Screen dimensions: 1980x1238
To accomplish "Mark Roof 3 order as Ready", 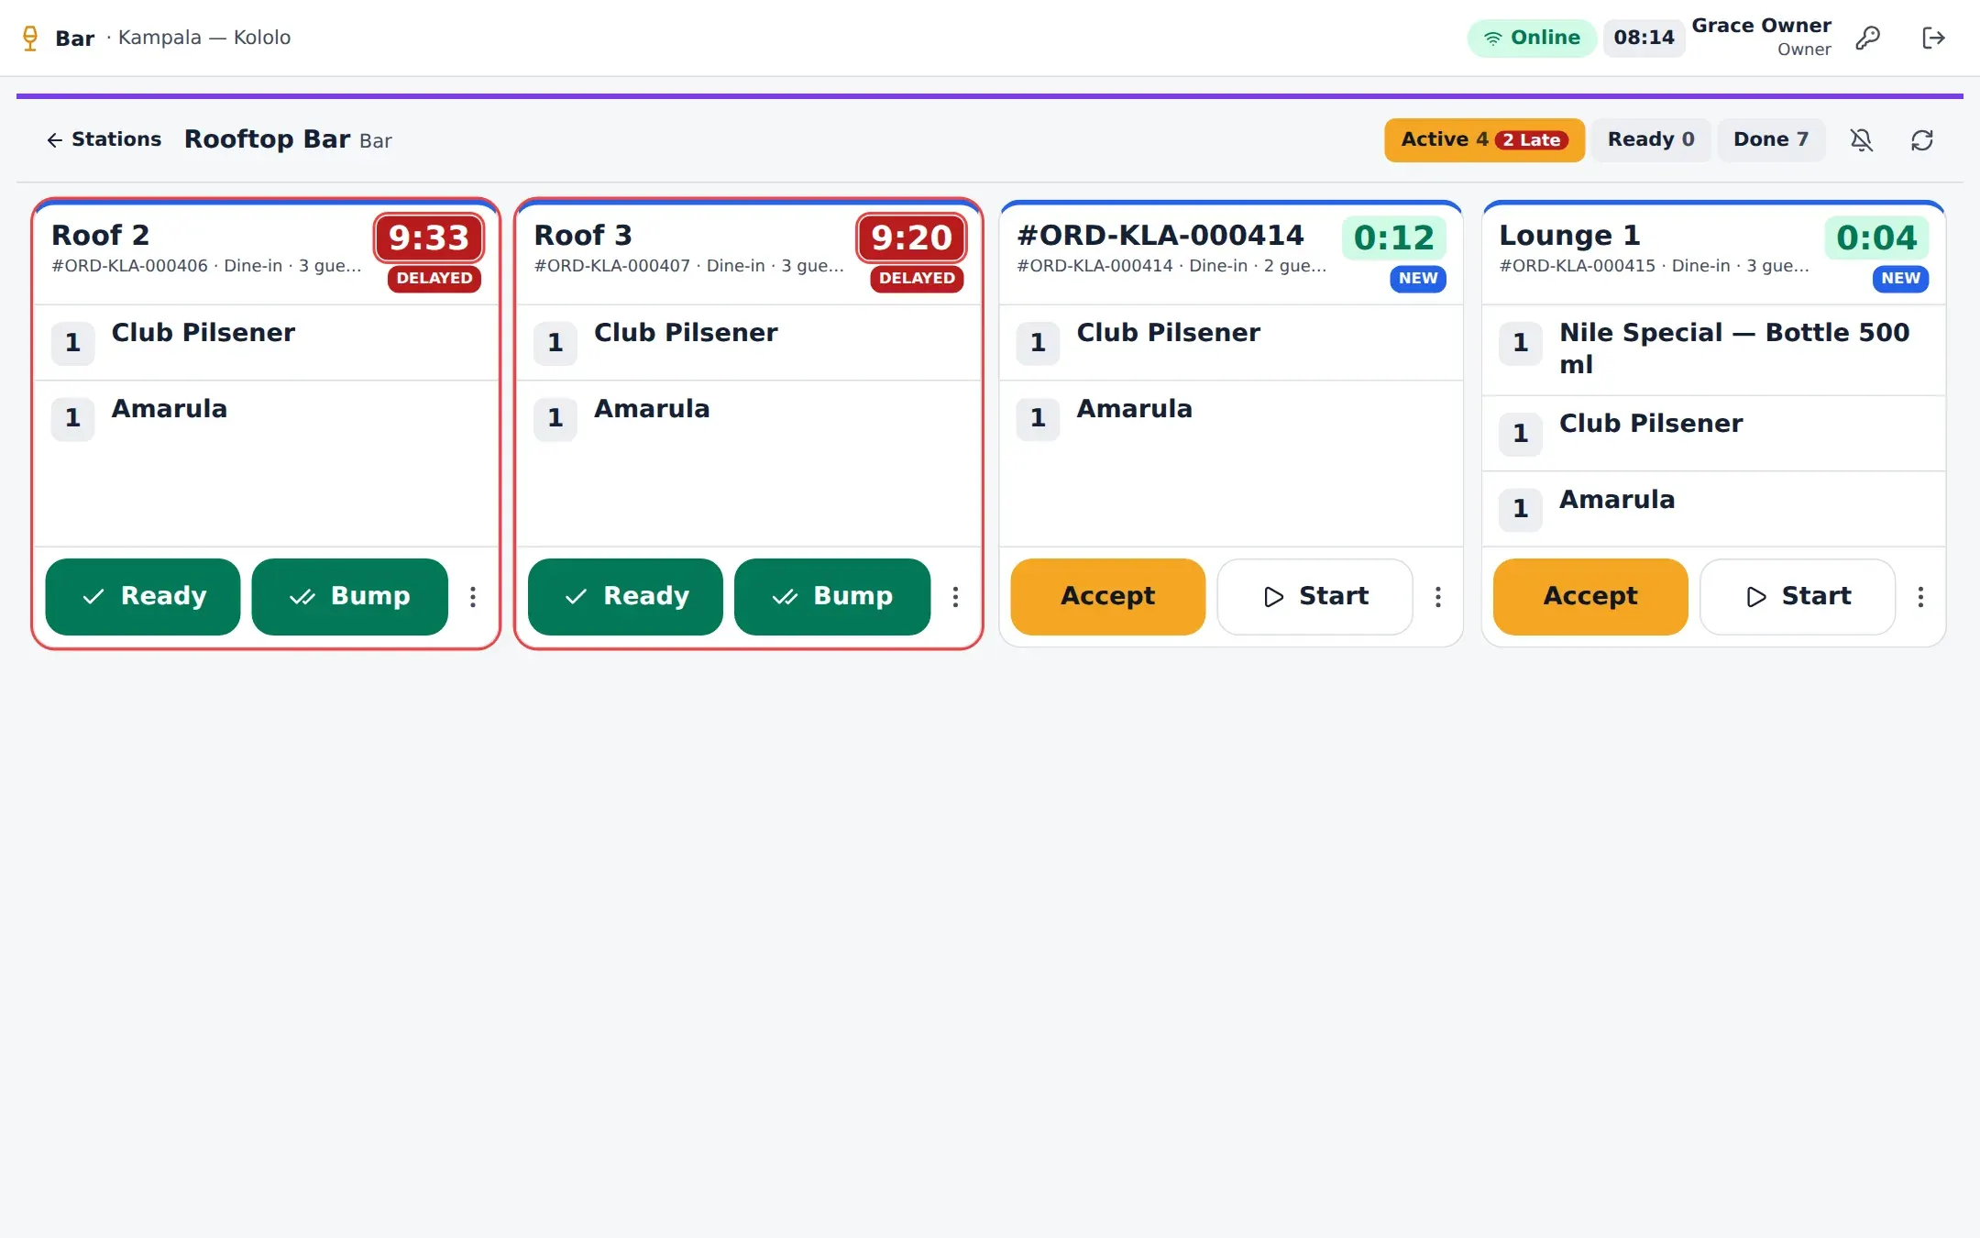I will pos(625,597).
